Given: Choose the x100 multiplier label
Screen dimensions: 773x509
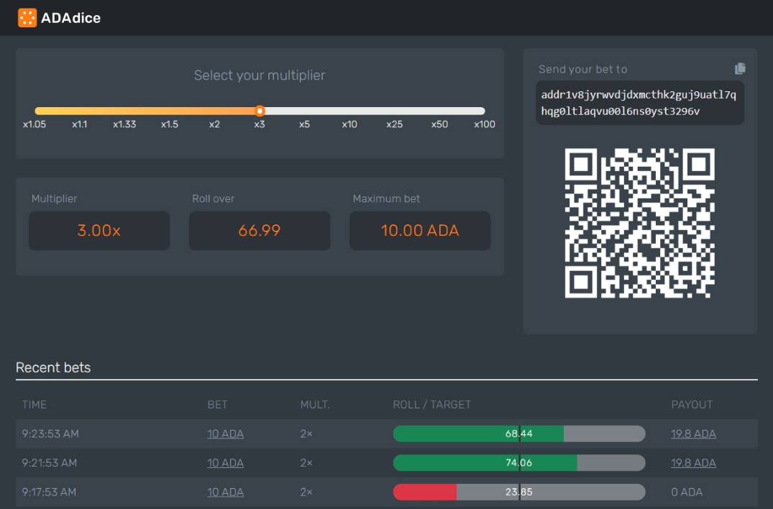Looking at the screenshot, I should (485, 124).
